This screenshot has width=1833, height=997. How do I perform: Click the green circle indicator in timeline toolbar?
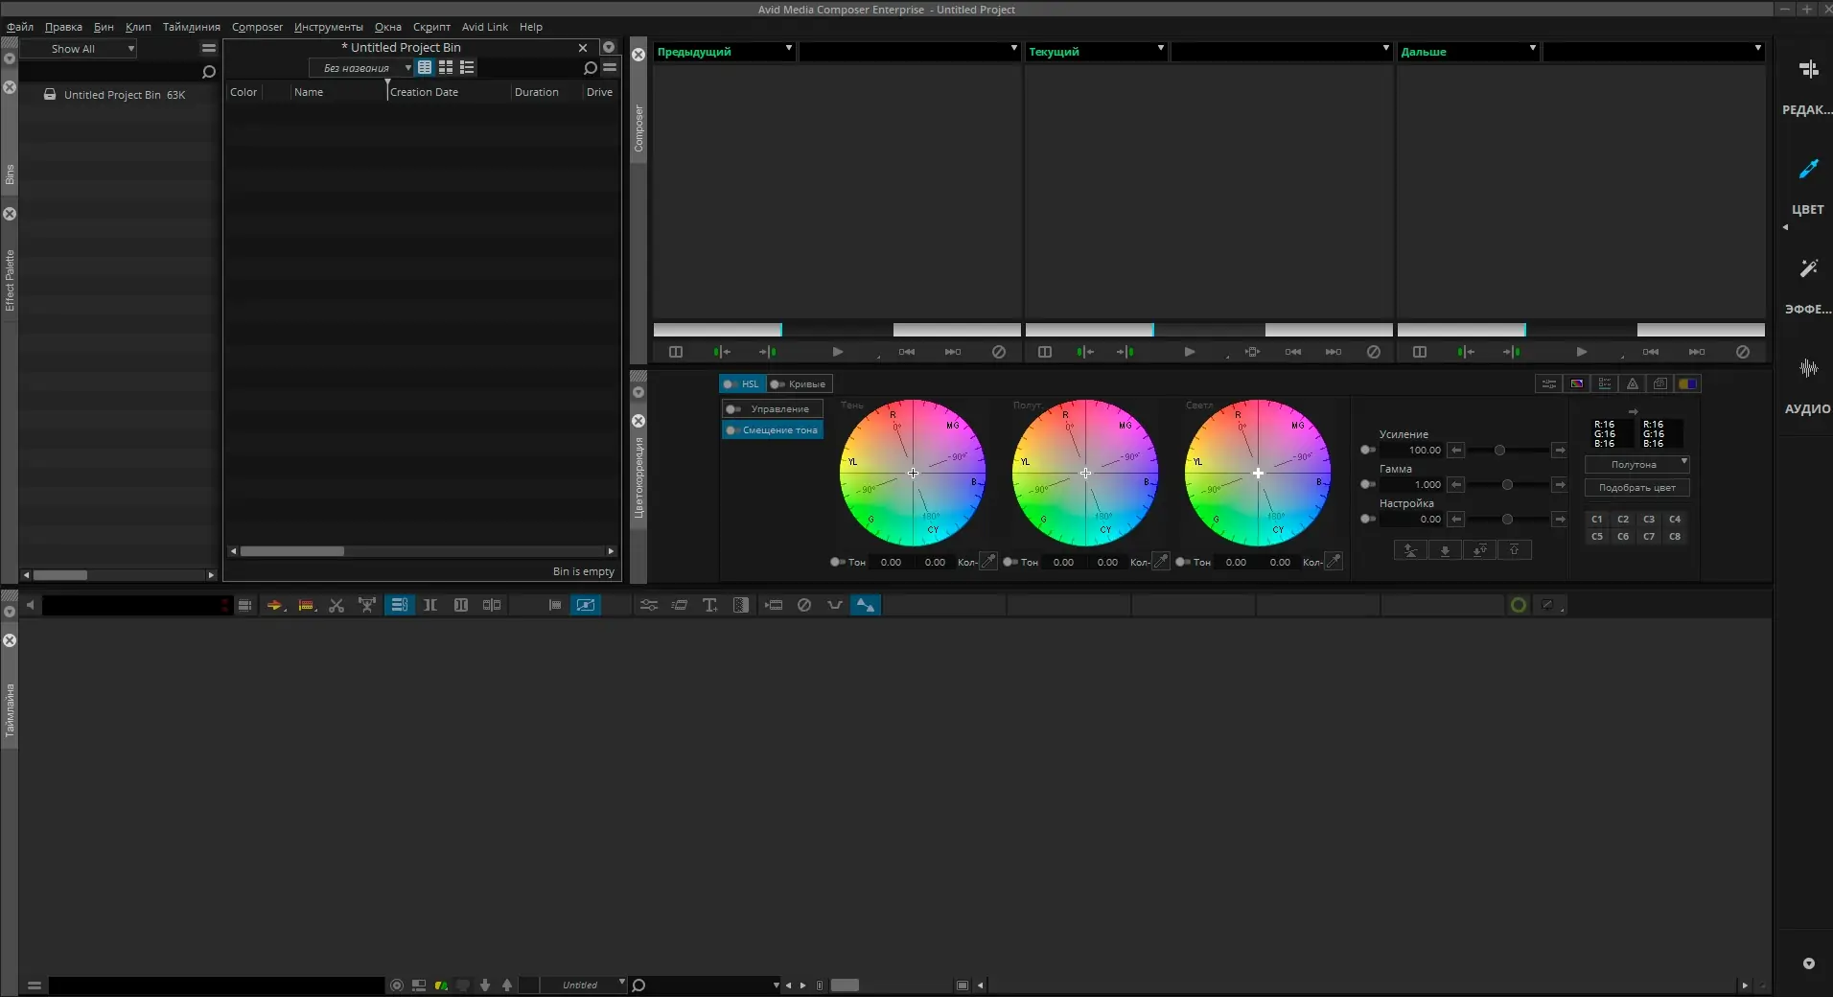click(x=1519, y=605)
